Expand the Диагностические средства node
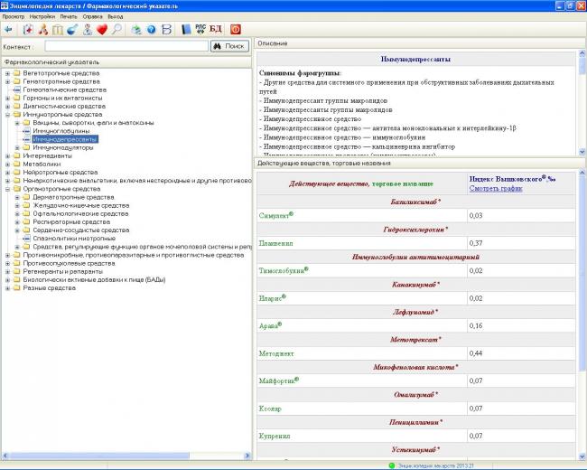587x470 pixels. pos(7,107)
